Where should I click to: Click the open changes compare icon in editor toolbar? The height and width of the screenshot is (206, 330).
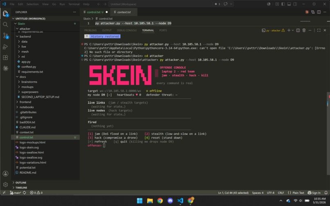click(x=313, y=12)
